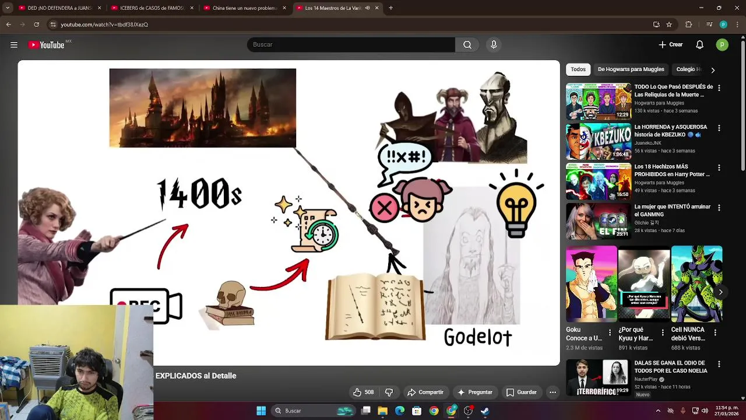Dislike the current video
Screen dimensions: 746x420
[389, 392]
